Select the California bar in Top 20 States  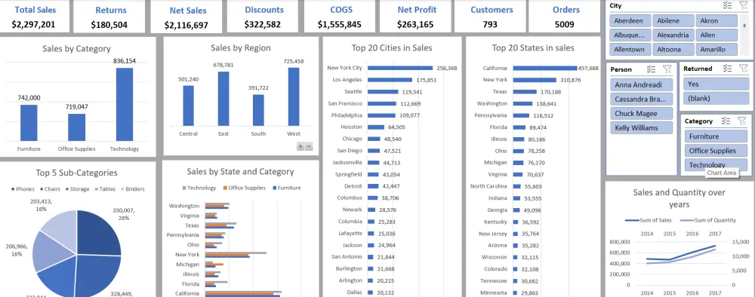point(544,69)
